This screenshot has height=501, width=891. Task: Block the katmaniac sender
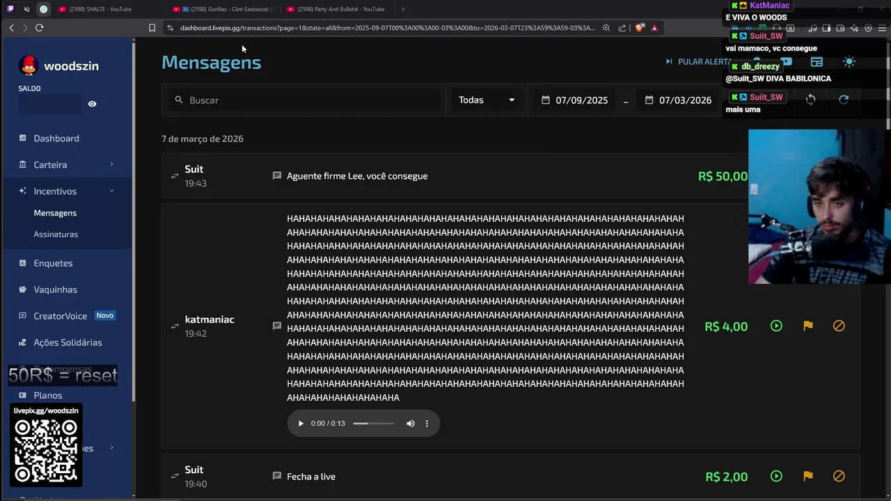[839, 326]
